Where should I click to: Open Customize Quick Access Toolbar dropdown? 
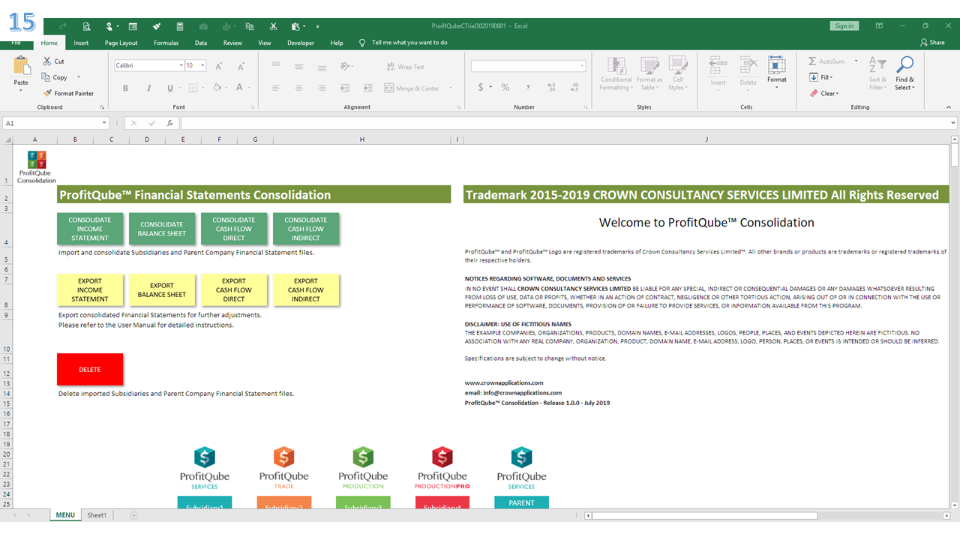pyautogui.click(x=317, y=26)
